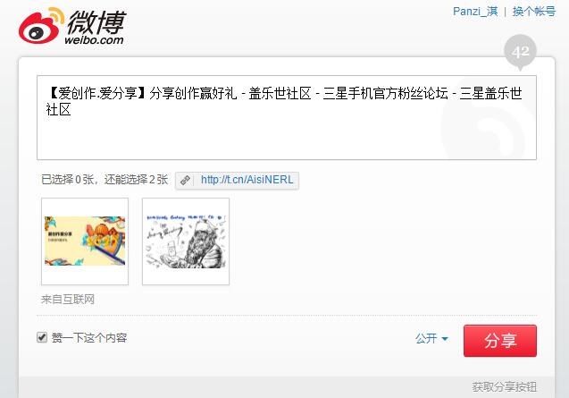This screenshot has width=569, height=398.
Task: Click the weibo.com text under the logo
Action: (x=94, y=40)
